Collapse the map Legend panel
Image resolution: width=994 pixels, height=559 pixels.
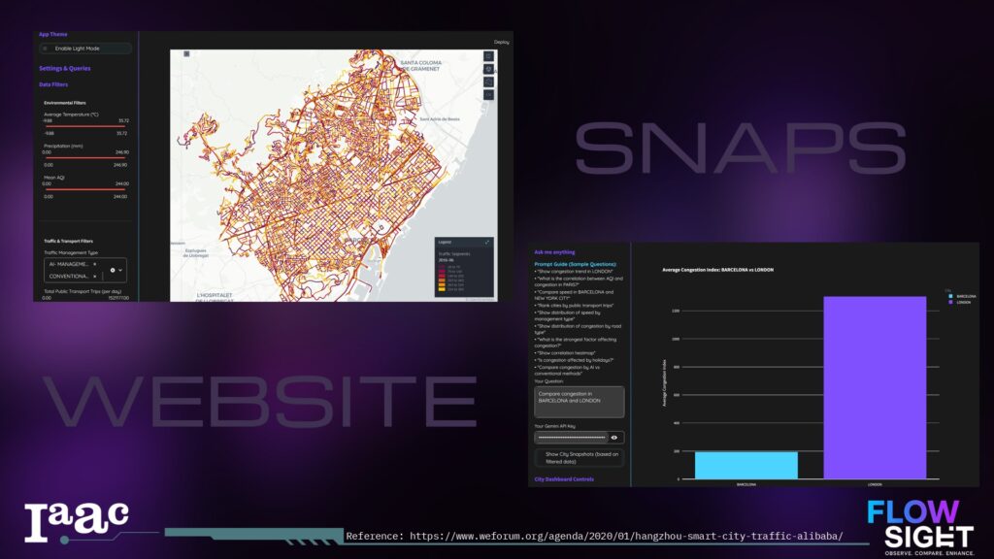(487, 242)
